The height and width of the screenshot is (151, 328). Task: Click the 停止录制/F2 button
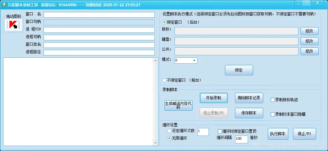click(214, 113)
